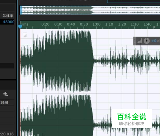Click the left handle of overview navigator
This screenshot has width=160, height=136.
pyautogui.click(x=21, y=10)
